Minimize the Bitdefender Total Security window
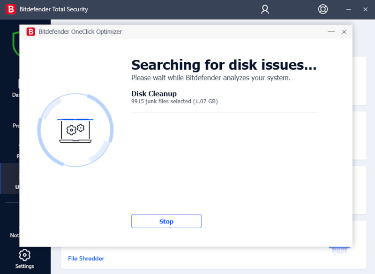Viewport: 375px width, 274px height. click(348, 9)
